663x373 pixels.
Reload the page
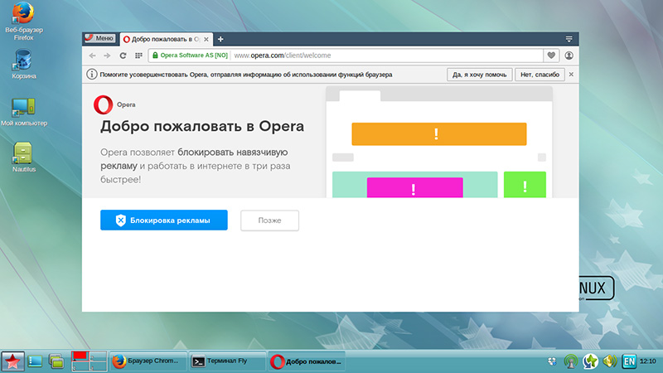pyautogui.click(x=123, y=56)
